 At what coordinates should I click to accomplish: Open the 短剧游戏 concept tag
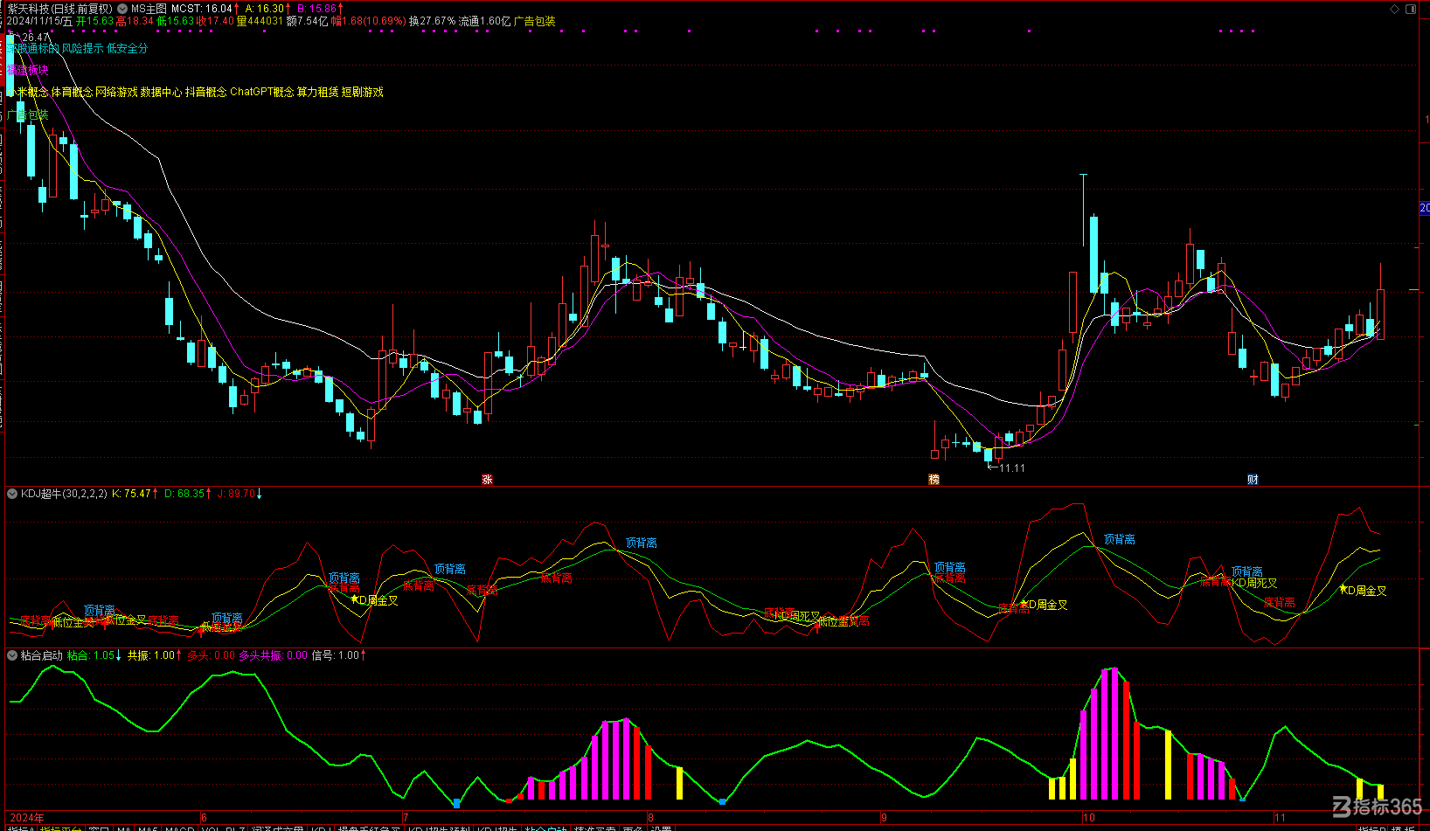pos(362,92)
